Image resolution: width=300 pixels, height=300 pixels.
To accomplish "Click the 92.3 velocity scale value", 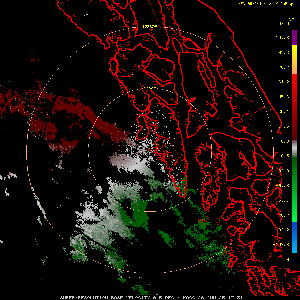I will pyautogui.click(x=284, y=52).
